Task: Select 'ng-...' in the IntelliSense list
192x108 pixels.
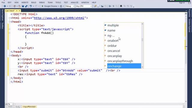Action: (x=123, y=35)
